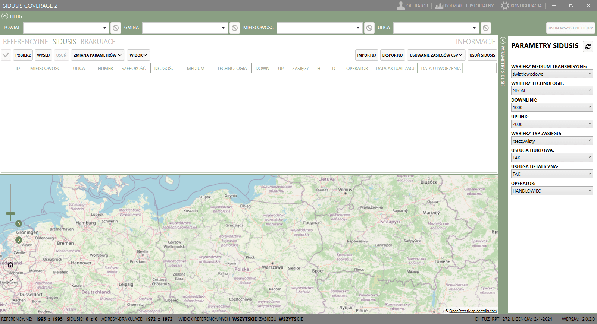
Task: Switch to the BRAKUJACE tab
Action: pos(98,42)
